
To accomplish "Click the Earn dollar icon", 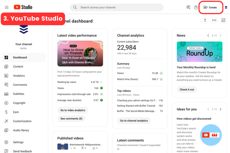I will pos(6,112).
